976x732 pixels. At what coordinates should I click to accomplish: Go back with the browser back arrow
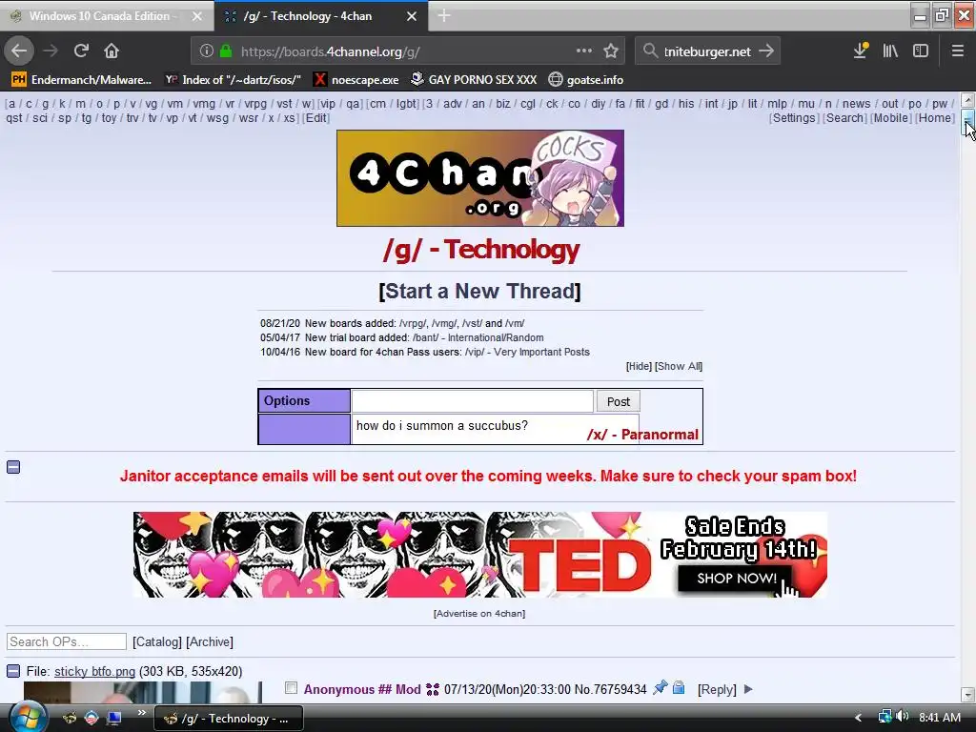(x=19, y=51)
